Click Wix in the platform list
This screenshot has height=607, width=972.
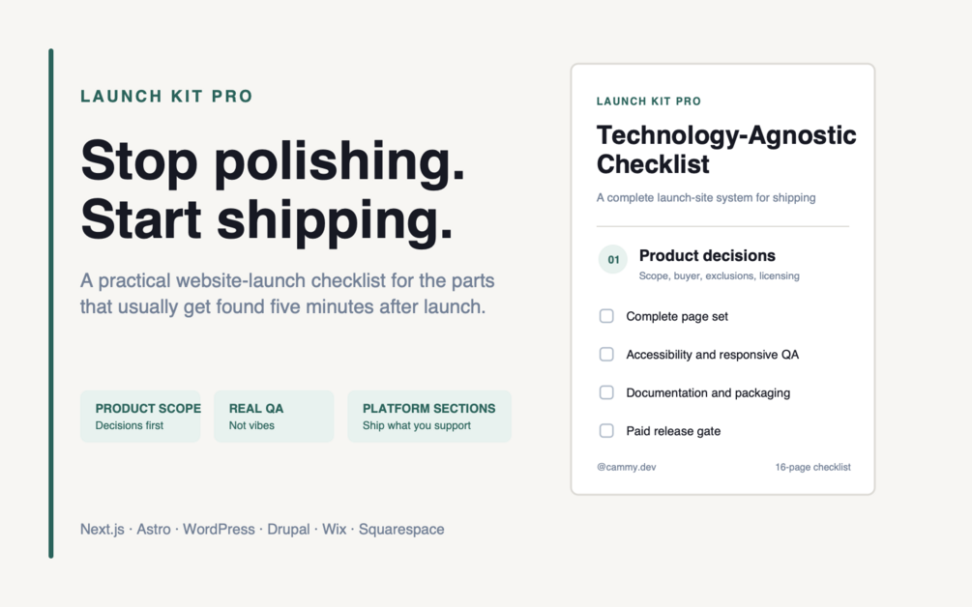tap(334, 530)
